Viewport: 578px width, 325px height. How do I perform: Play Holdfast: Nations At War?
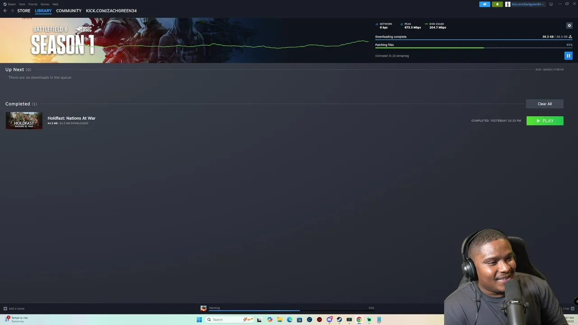point(545,121)
